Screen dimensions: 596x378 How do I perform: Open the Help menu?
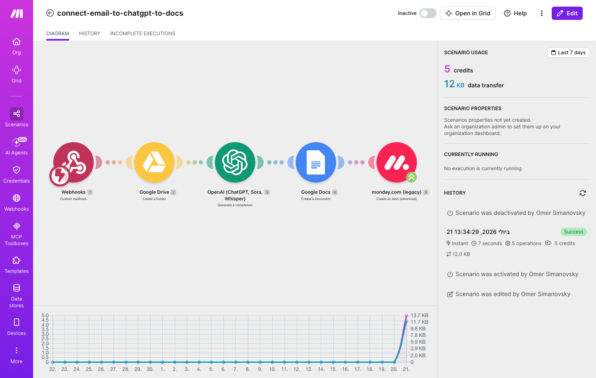pos(515,13)
